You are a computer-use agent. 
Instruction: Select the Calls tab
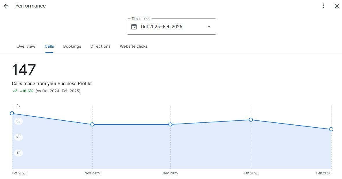click(49, 46)
